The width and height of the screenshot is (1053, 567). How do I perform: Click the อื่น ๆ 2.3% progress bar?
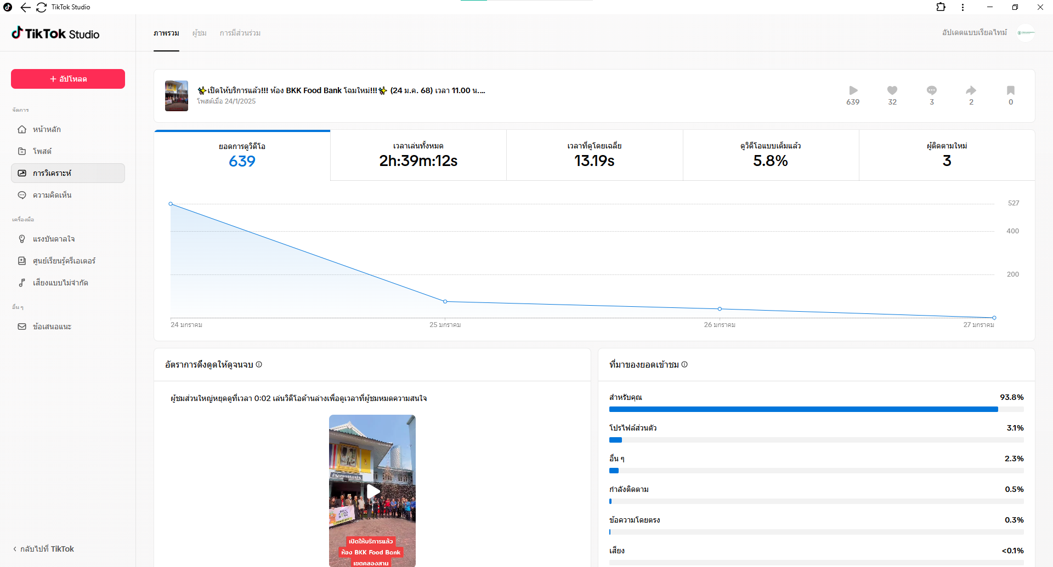[x=816, y=471]
